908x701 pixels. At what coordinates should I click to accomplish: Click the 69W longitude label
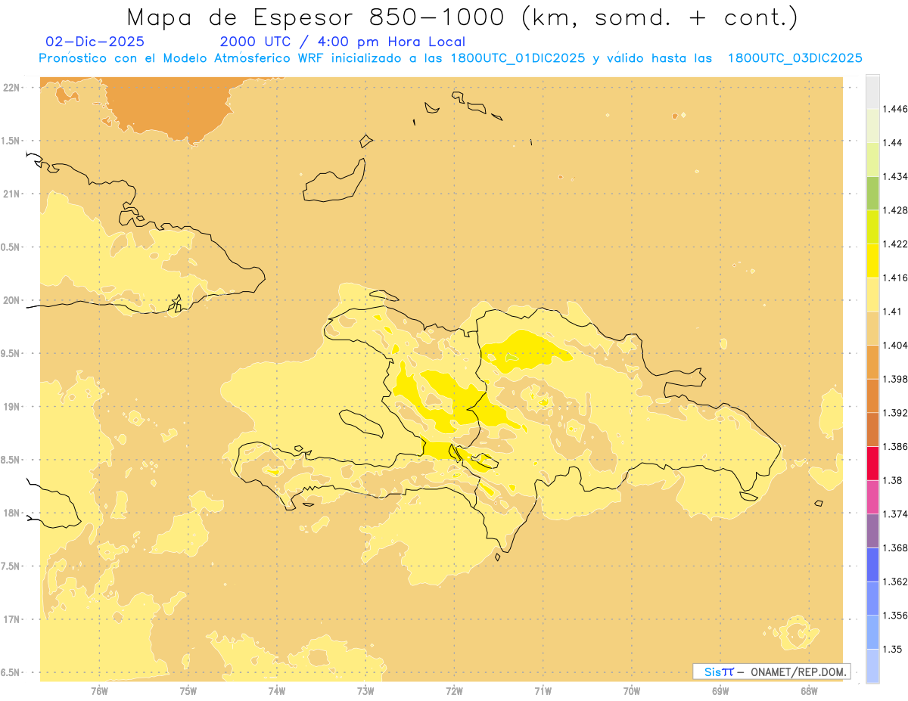point(720,690)
